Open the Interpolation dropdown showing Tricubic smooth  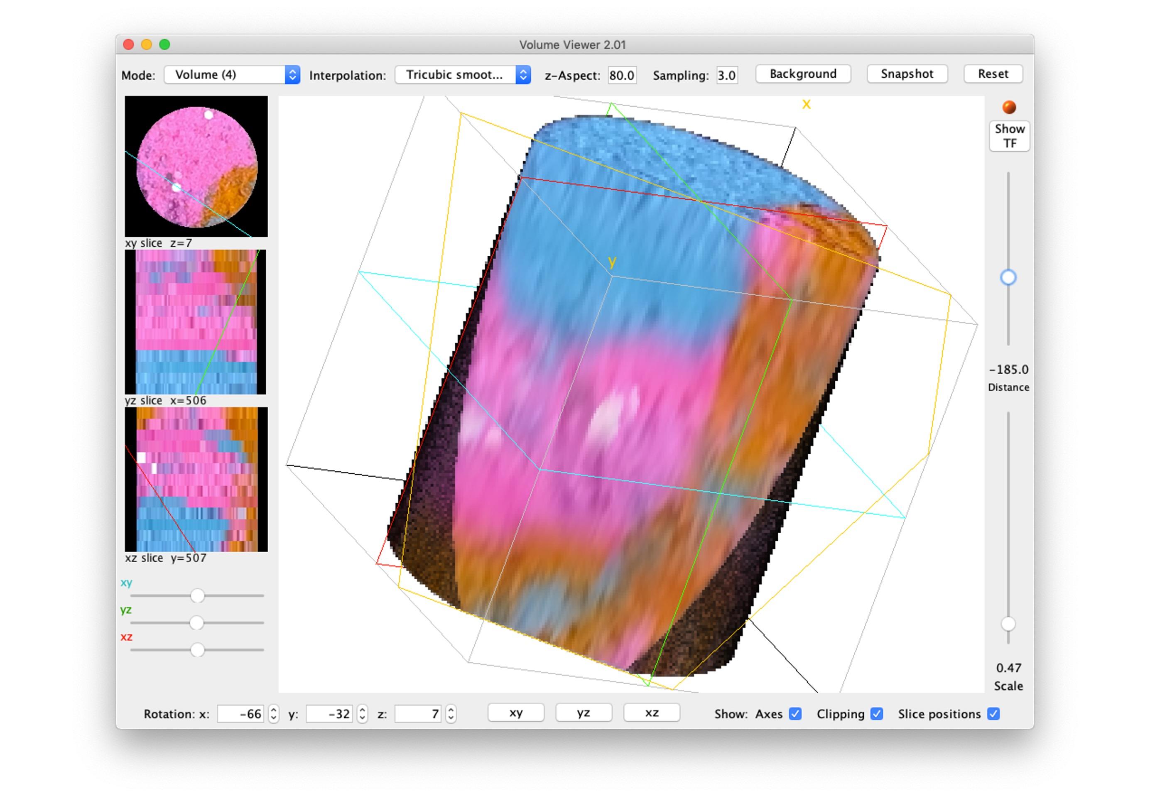pos(462,75)
